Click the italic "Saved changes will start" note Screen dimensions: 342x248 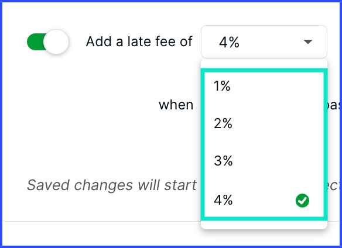tap(111, 185)
